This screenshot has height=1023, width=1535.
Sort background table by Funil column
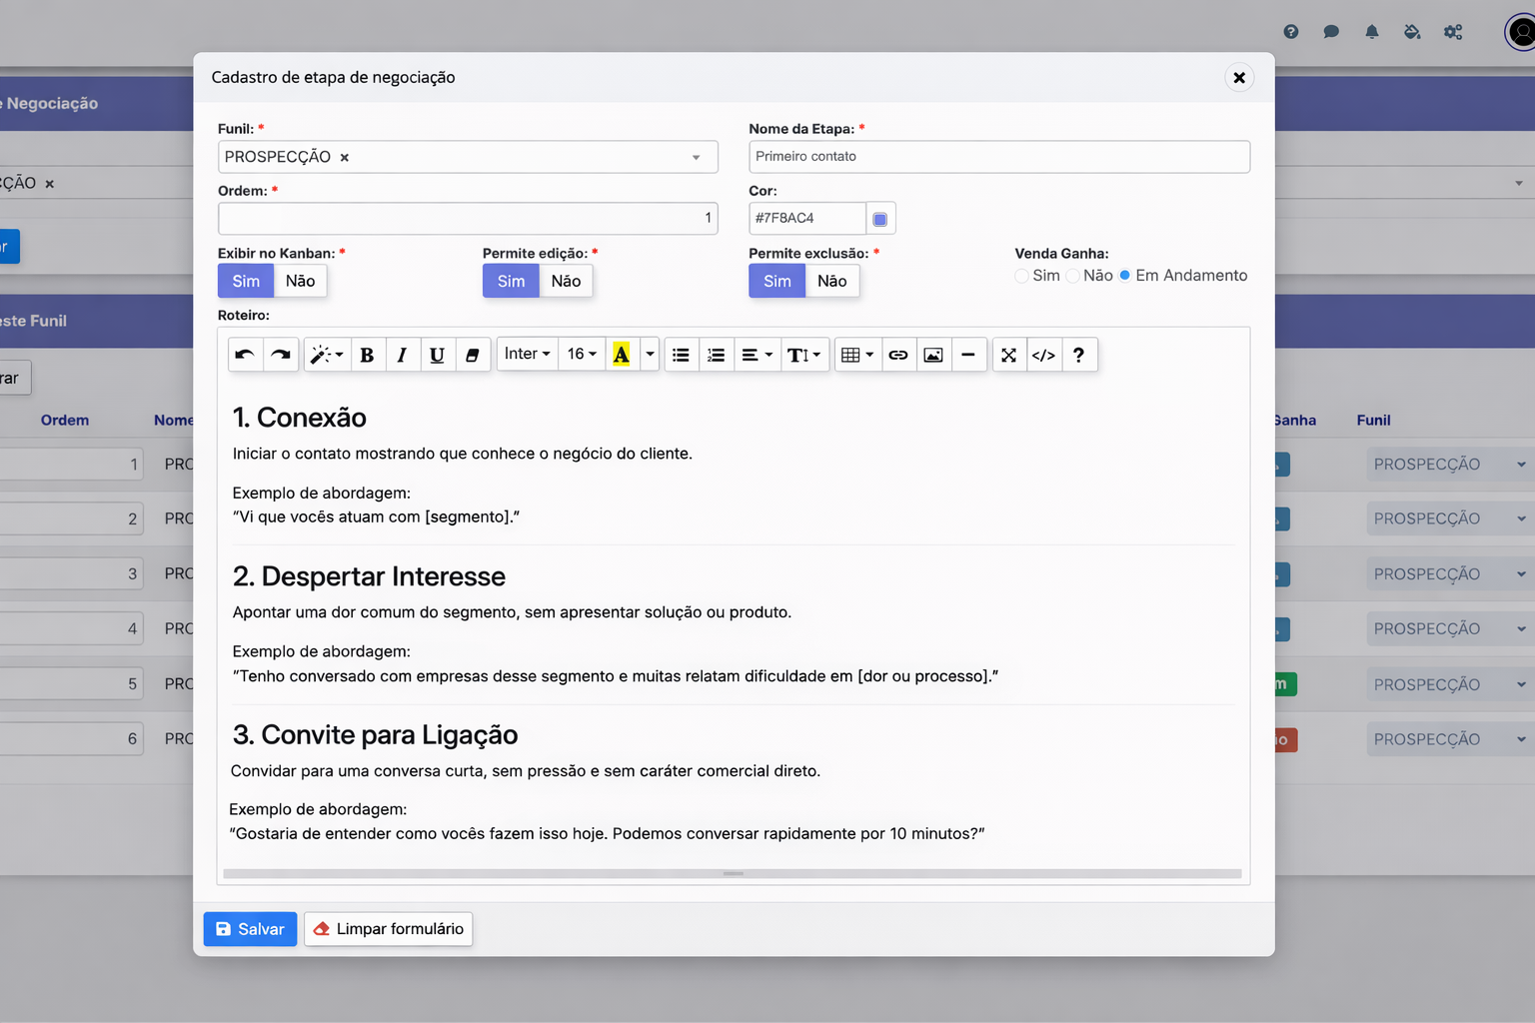tap(1374, 421)
